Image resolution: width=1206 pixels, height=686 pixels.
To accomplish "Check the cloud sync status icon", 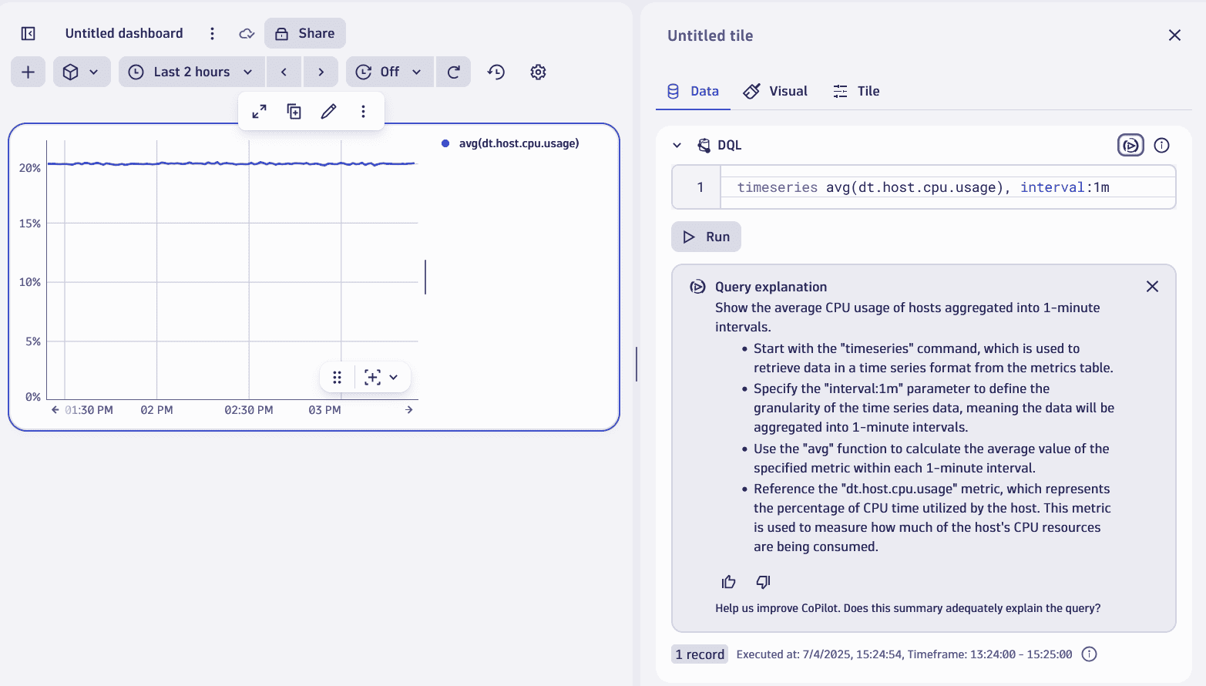I will (247, 33).
